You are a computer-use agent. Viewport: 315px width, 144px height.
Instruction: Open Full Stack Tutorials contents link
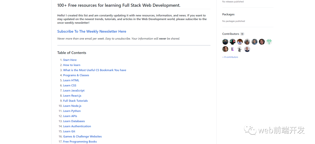pos(75,101)
